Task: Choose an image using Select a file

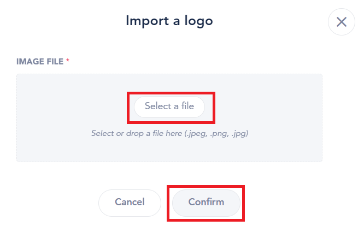Action: click(169, 107)
